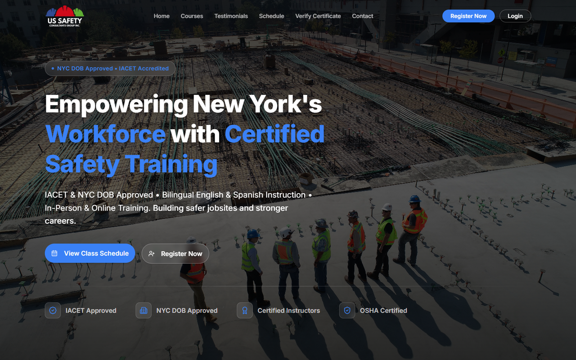Click the outlined Register Now hero button
The height and width of the screenshot is (360, 576).
pos(175,254)
